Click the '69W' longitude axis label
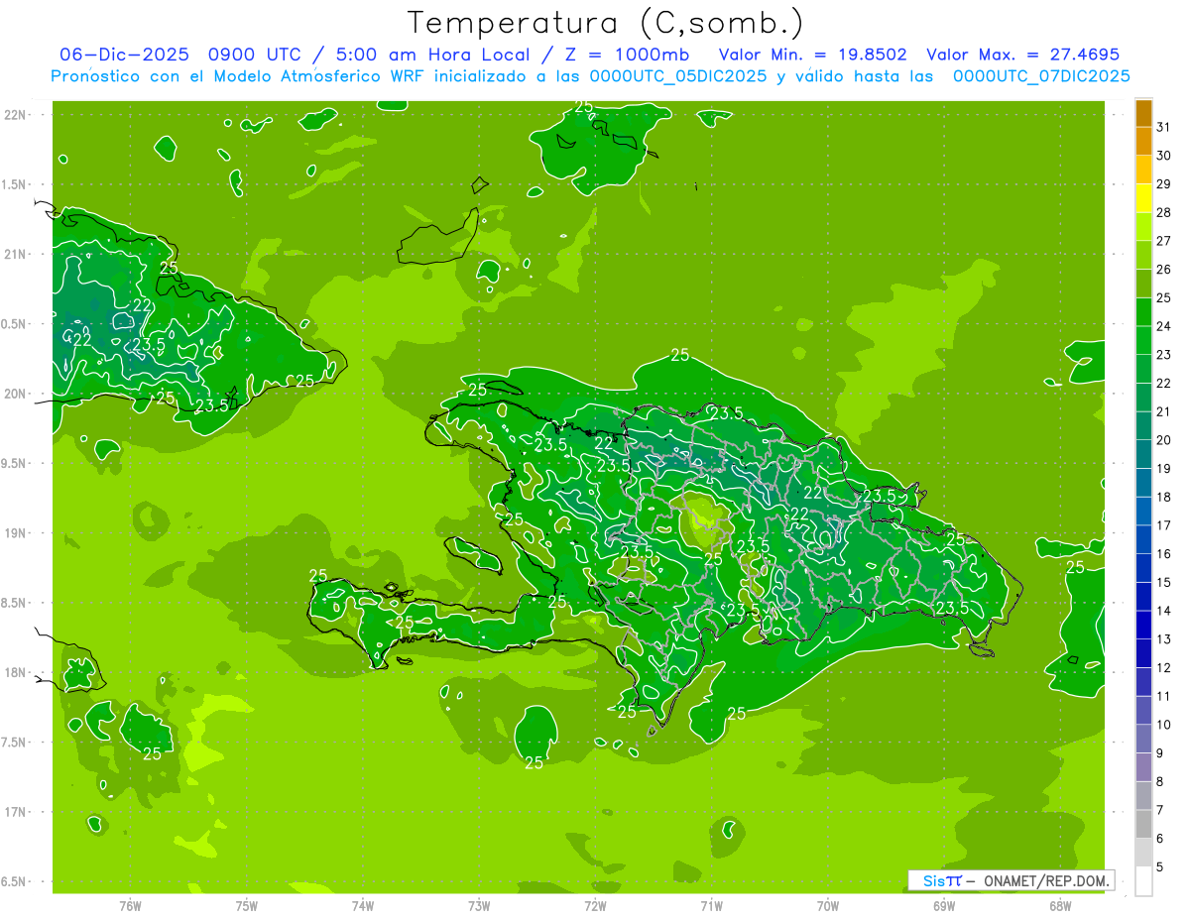The width and height of the screenshot is (1190, 919). [944, 905]
